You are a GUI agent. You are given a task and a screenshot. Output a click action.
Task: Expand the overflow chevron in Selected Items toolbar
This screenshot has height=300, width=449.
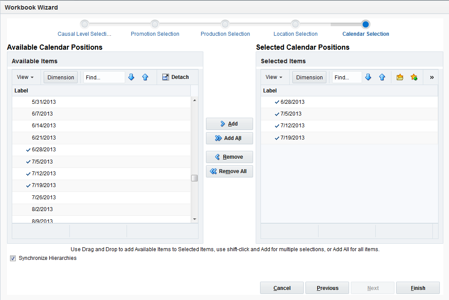click(x=432, y=77)
